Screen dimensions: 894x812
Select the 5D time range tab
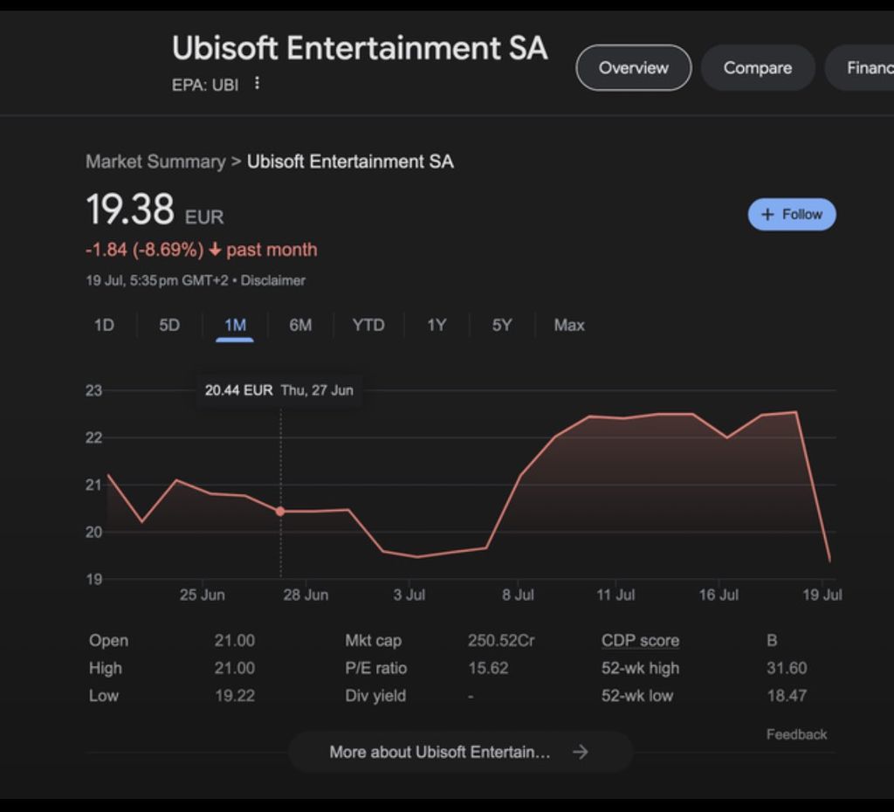tap(169, 325)
